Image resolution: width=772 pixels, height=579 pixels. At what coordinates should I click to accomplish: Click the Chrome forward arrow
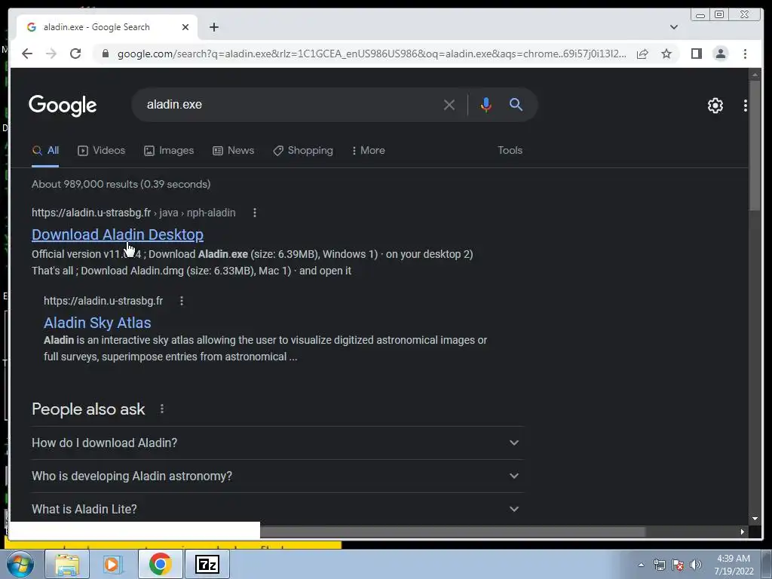click(51, 54)
